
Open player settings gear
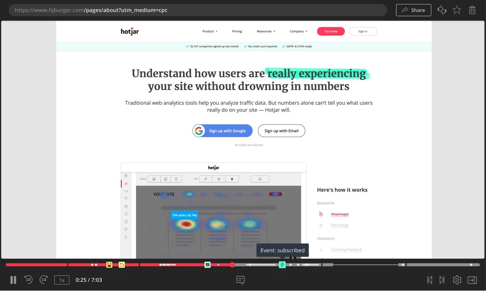(457, 280)
